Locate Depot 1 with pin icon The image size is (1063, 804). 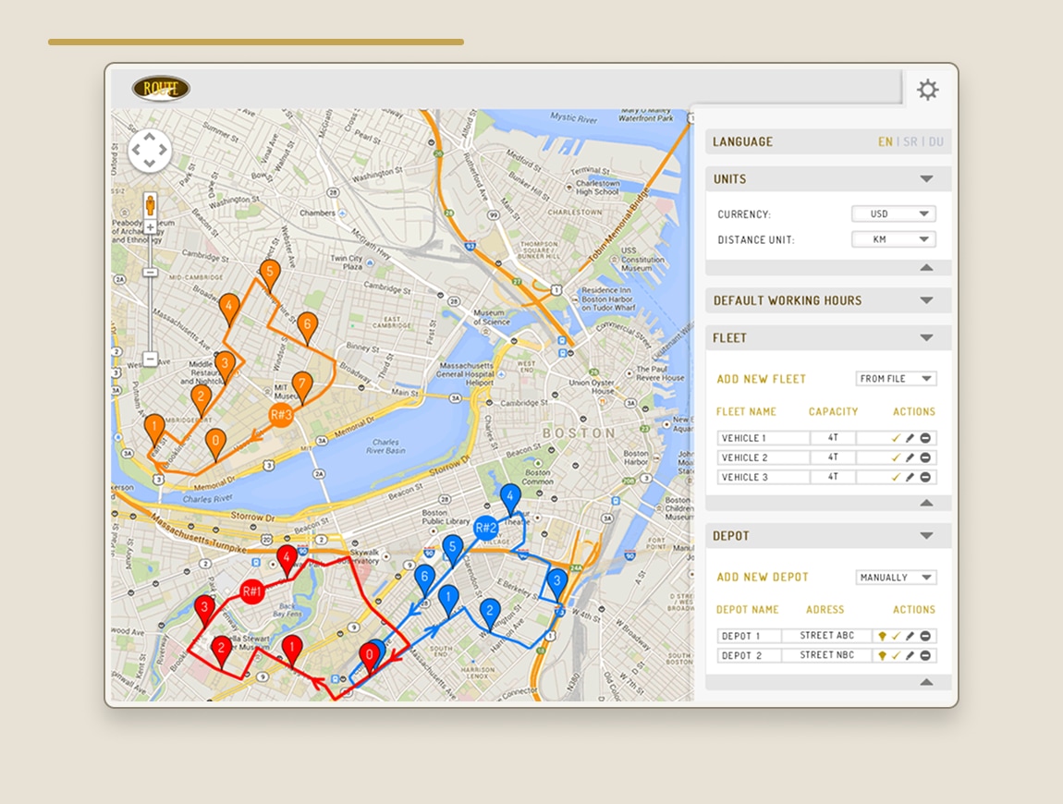(x=882, y=636)
